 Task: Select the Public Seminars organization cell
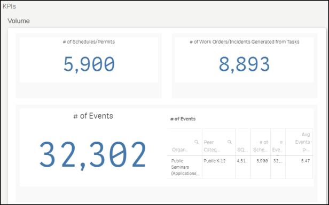click(x=185, y=167)
